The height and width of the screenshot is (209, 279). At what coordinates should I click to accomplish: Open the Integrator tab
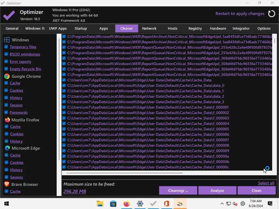[x=241, y=28]
